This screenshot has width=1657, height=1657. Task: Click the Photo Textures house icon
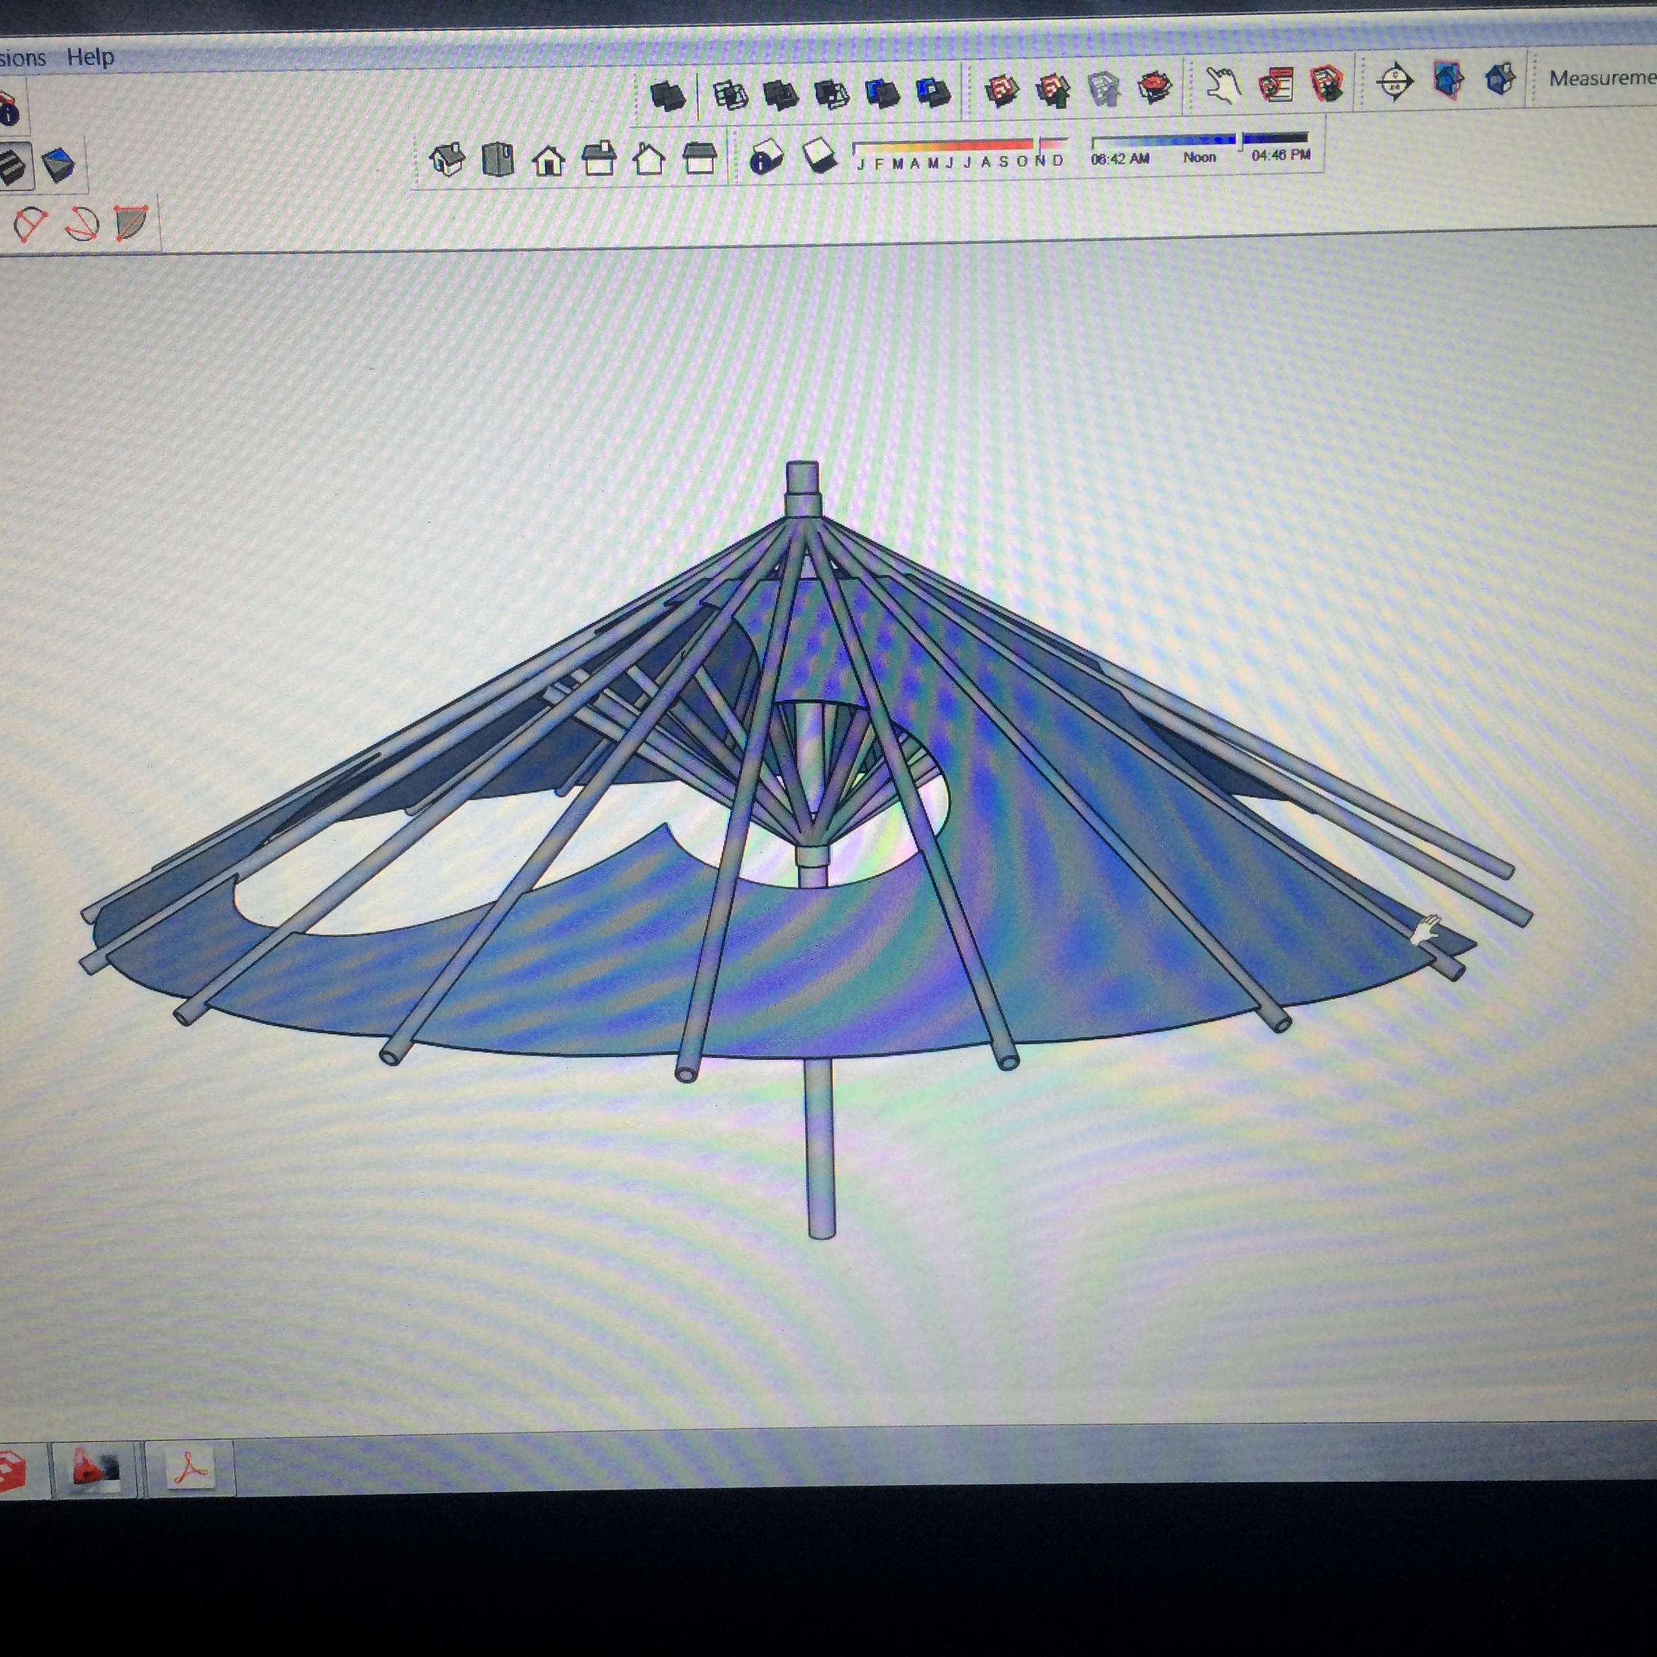coord(1499,80)
